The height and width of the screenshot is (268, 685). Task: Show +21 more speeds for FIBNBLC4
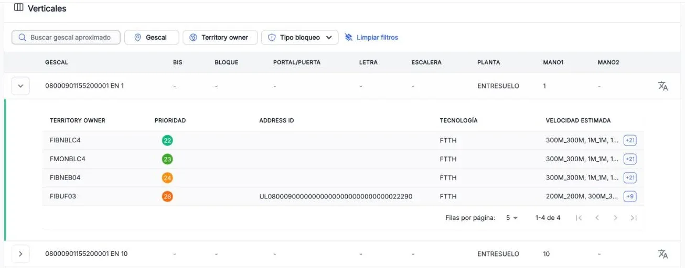(x=630, y=140)
